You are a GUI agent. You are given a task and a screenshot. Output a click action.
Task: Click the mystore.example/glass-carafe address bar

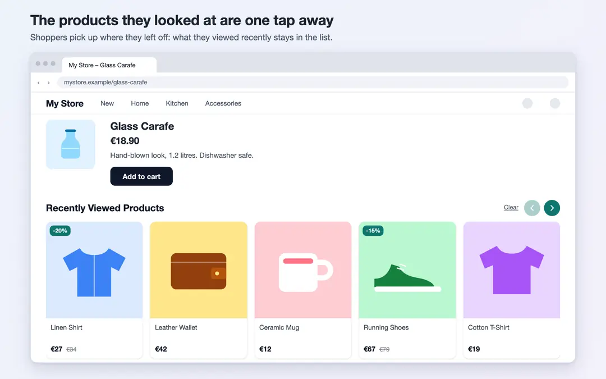click(x=313, y=83)
